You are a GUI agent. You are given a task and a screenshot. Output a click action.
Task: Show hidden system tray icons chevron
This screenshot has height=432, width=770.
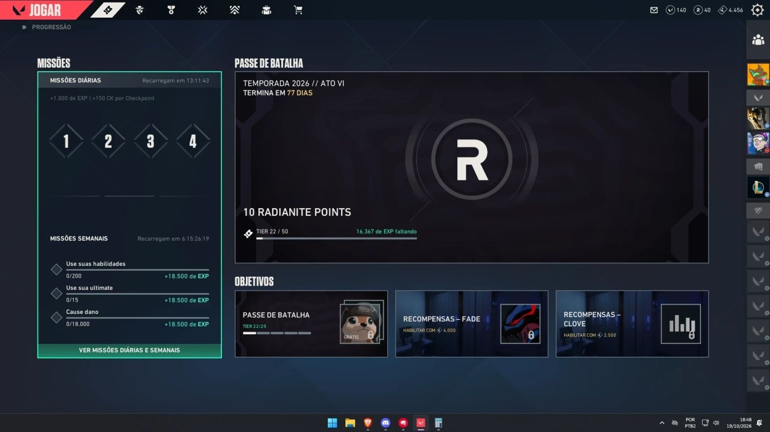point(662,423)
